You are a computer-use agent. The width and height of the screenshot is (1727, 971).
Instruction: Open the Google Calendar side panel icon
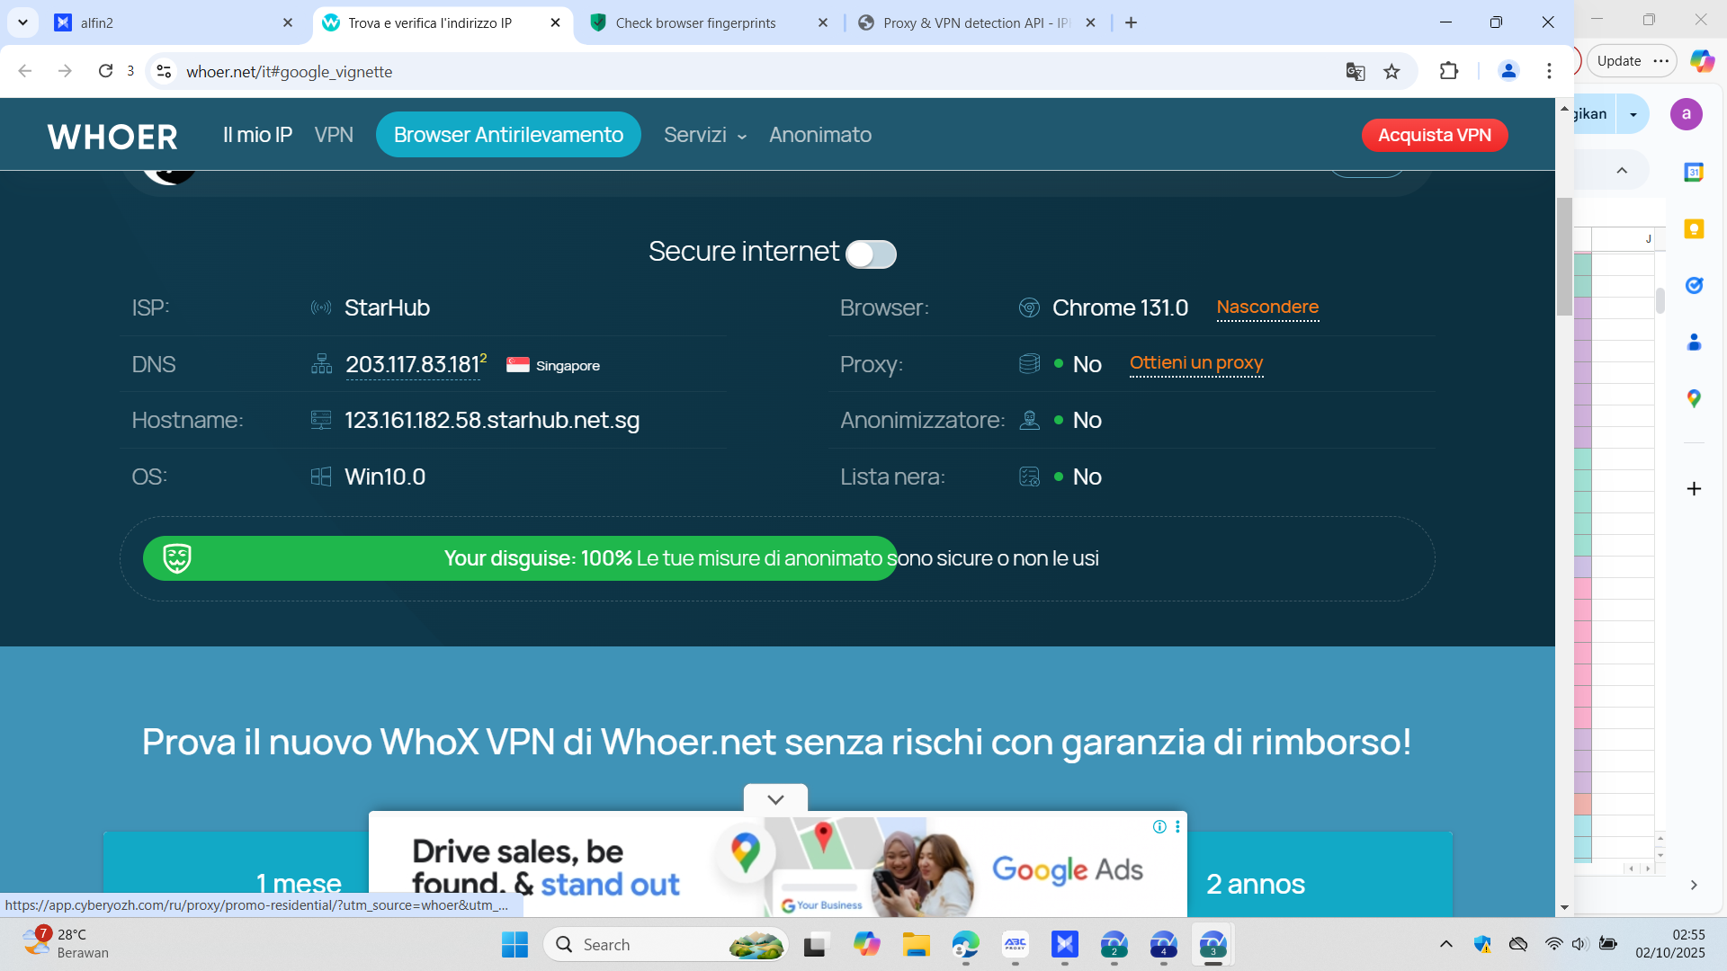(x=1694, y=172)
